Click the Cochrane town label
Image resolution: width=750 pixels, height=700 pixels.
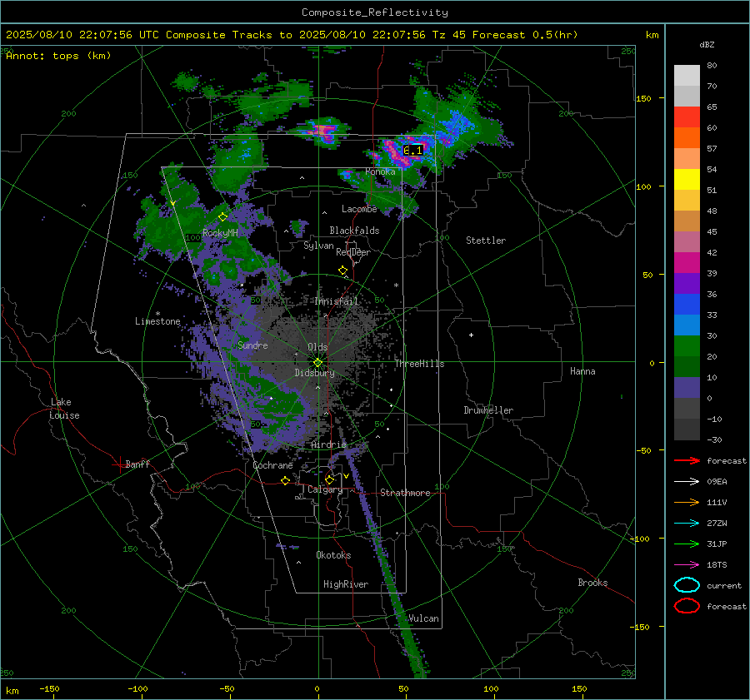pyautogui.click(x=272, y=465)
